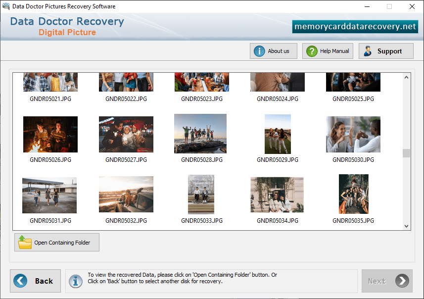Select the GNDR05035.JPG thumbnail image
The width and height of the screenshot is (424, 299).
pos(354,194)
